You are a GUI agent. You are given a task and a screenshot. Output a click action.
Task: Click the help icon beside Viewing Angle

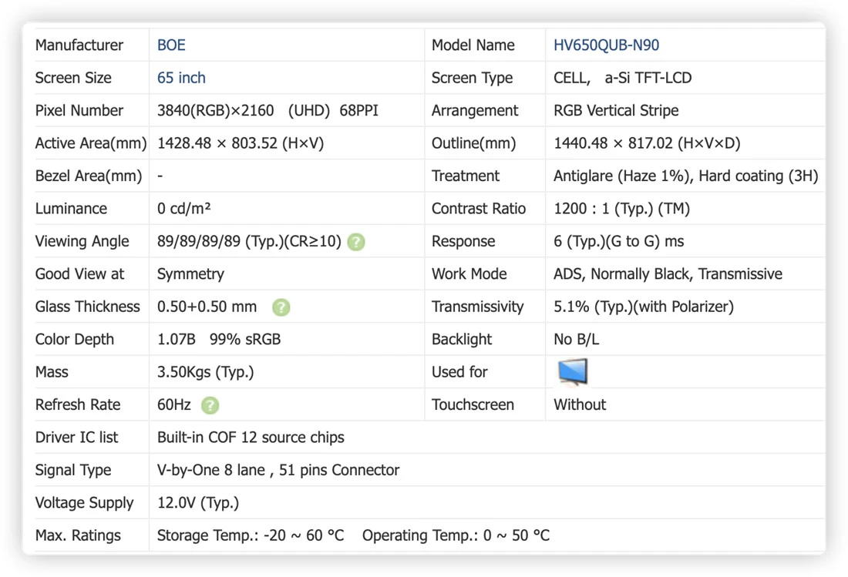356,242
